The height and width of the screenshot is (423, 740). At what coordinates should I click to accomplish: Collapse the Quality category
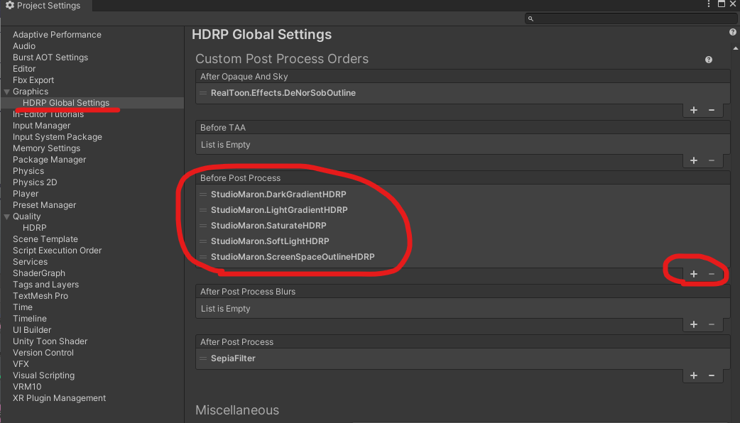click(x=7, y=216)
